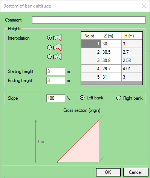Select H value 4.01 in row 4
The width and height of the screenshot is (150, 178).
[132, 69]
